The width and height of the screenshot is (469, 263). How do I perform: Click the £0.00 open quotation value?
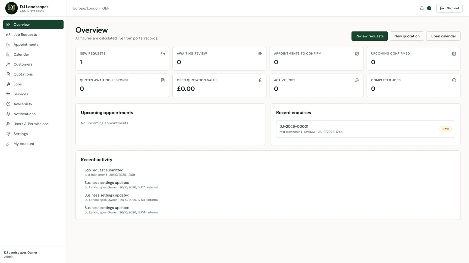[186, 89]
